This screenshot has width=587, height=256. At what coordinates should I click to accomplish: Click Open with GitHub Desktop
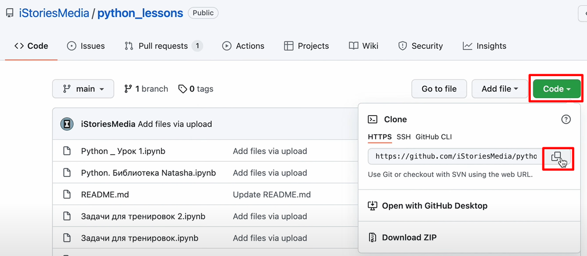[434, 206]
